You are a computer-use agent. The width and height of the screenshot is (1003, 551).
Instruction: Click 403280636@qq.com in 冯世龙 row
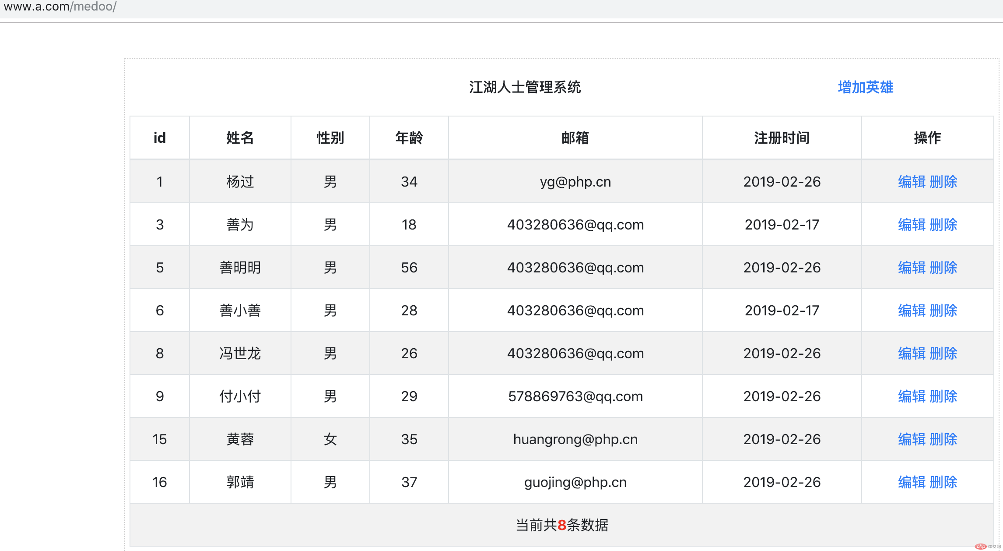coord(575,353)
